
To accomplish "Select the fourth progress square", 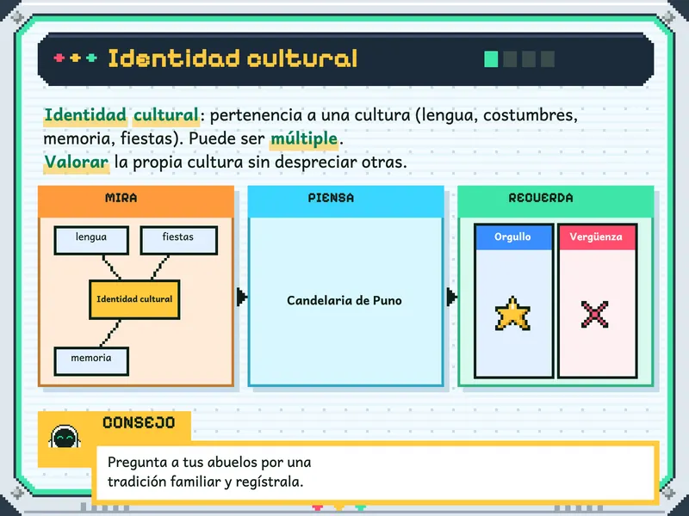I will click(x=548, y=58).
